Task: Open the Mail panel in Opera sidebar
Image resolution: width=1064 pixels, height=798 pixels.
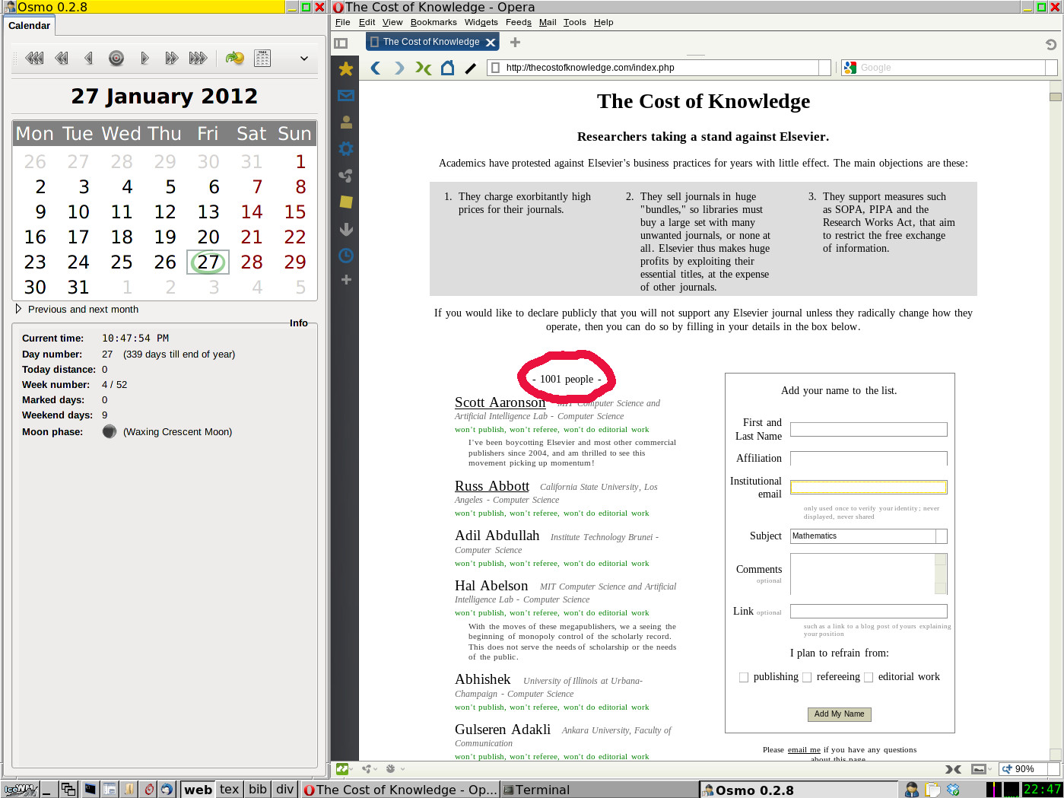Action: [346, 96]
